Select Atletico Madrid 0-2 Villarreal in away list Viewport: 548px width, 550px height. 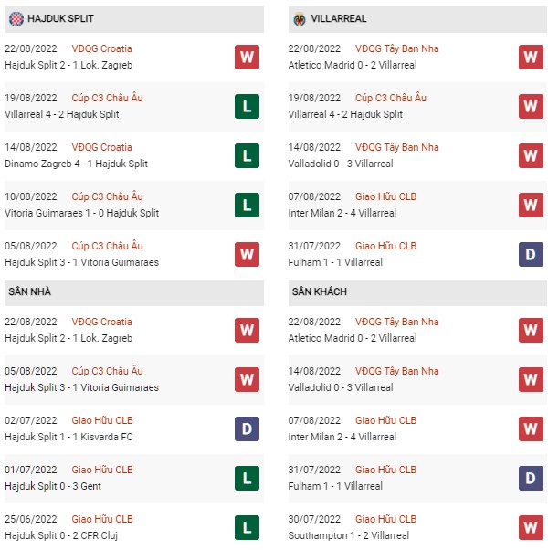[x=353, y=338]
